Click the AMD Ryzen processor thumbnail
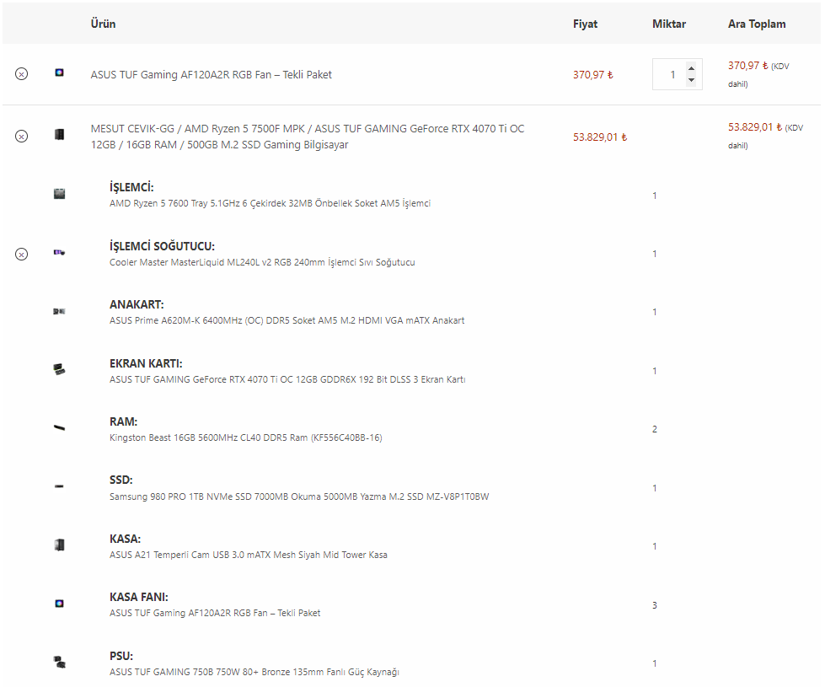Viewport: 825px width, 687px height. tap(60, 194)
